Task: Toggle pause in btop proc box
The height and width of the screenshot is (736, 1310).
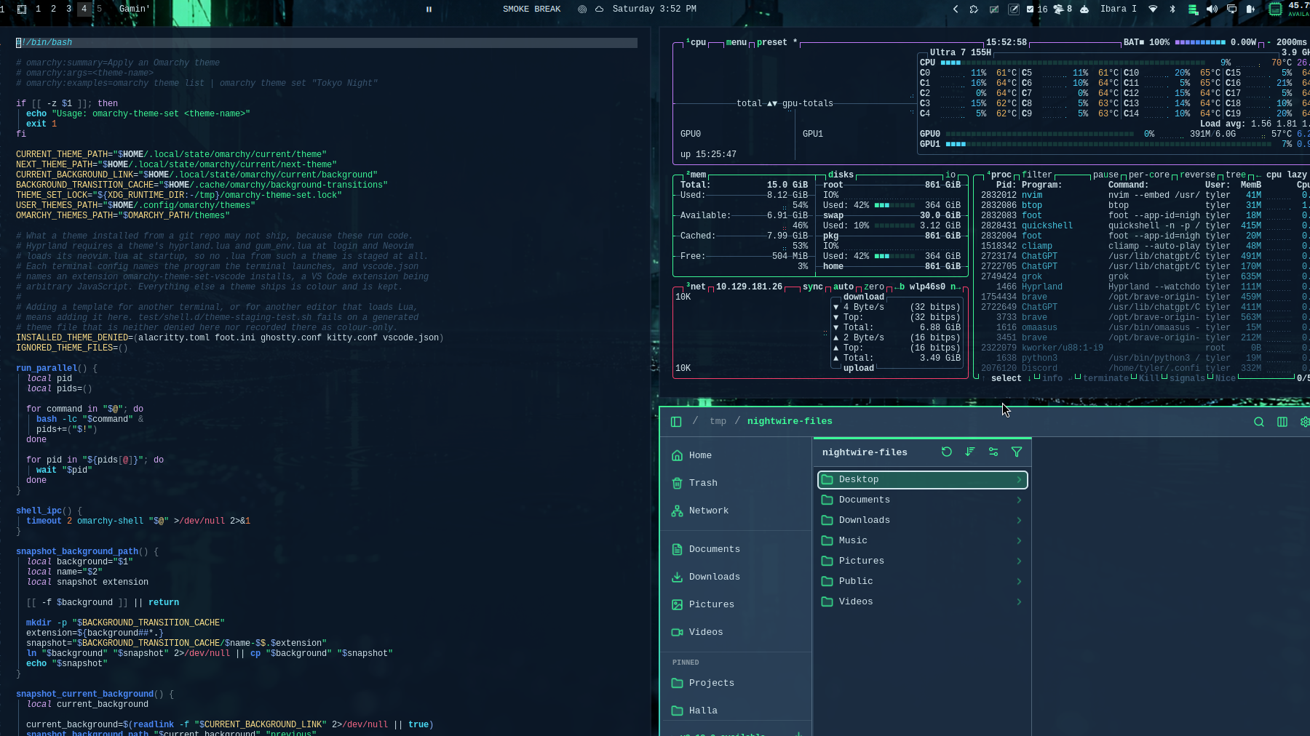Action: click(1105, 175)
